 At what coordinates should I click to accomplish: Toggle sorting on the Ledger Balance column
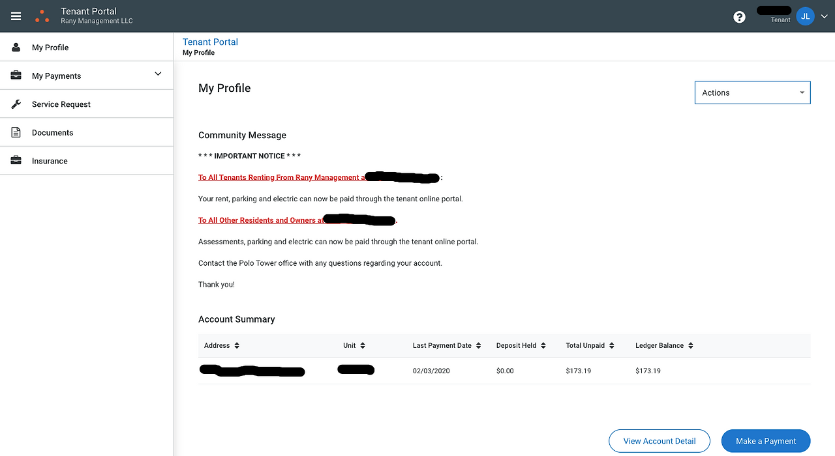[x=690, y=345]
